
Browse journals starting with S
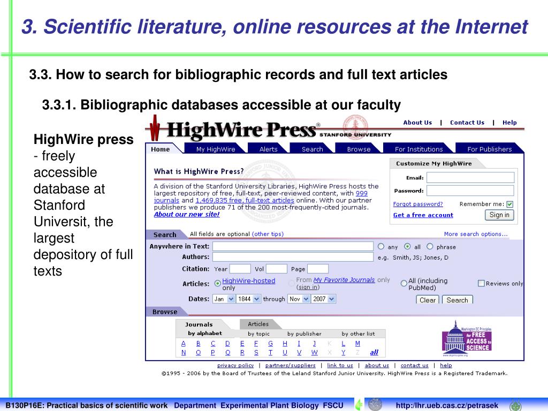point(256,352)
